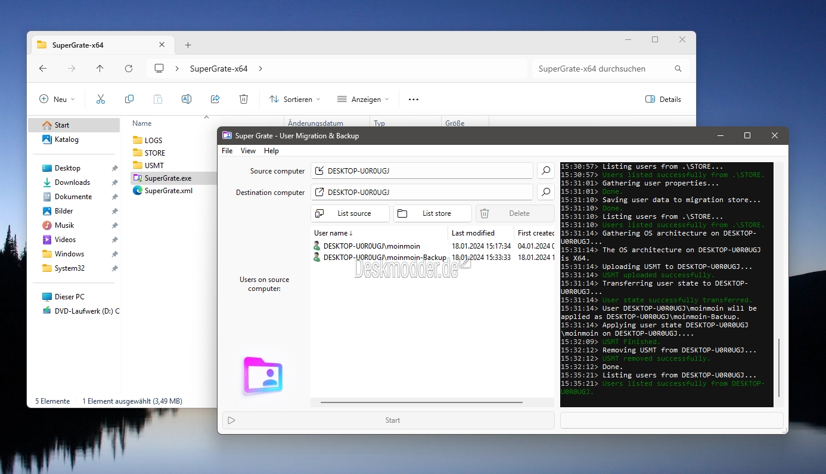This screenshot has height=474, width=826.
Task: Open Musik in the navigation pane
Action: coord(64,225)
